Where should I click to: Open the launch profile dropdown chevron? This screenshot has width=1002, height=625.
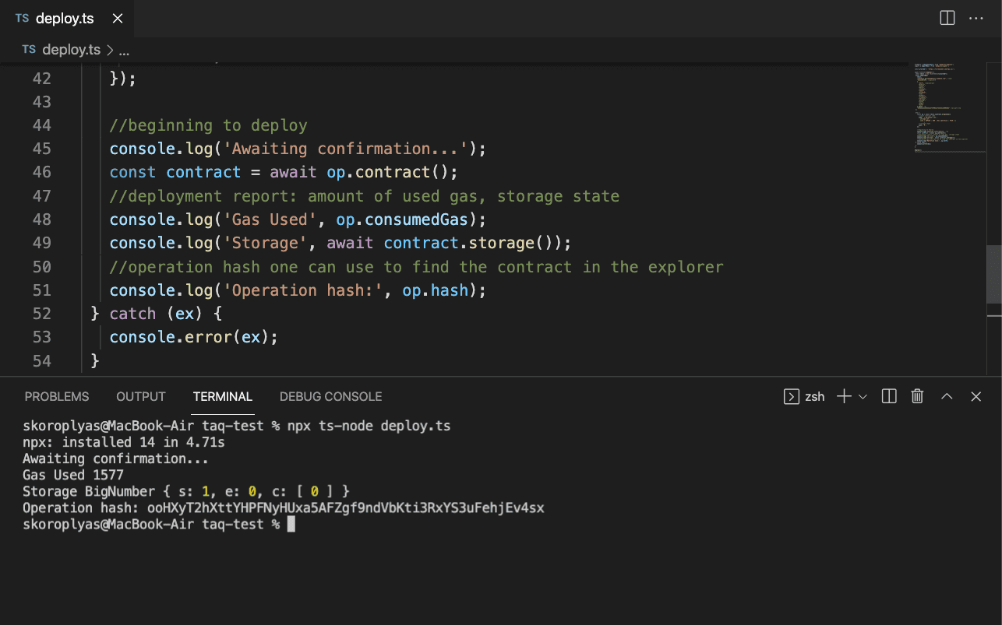click(863, 397)
